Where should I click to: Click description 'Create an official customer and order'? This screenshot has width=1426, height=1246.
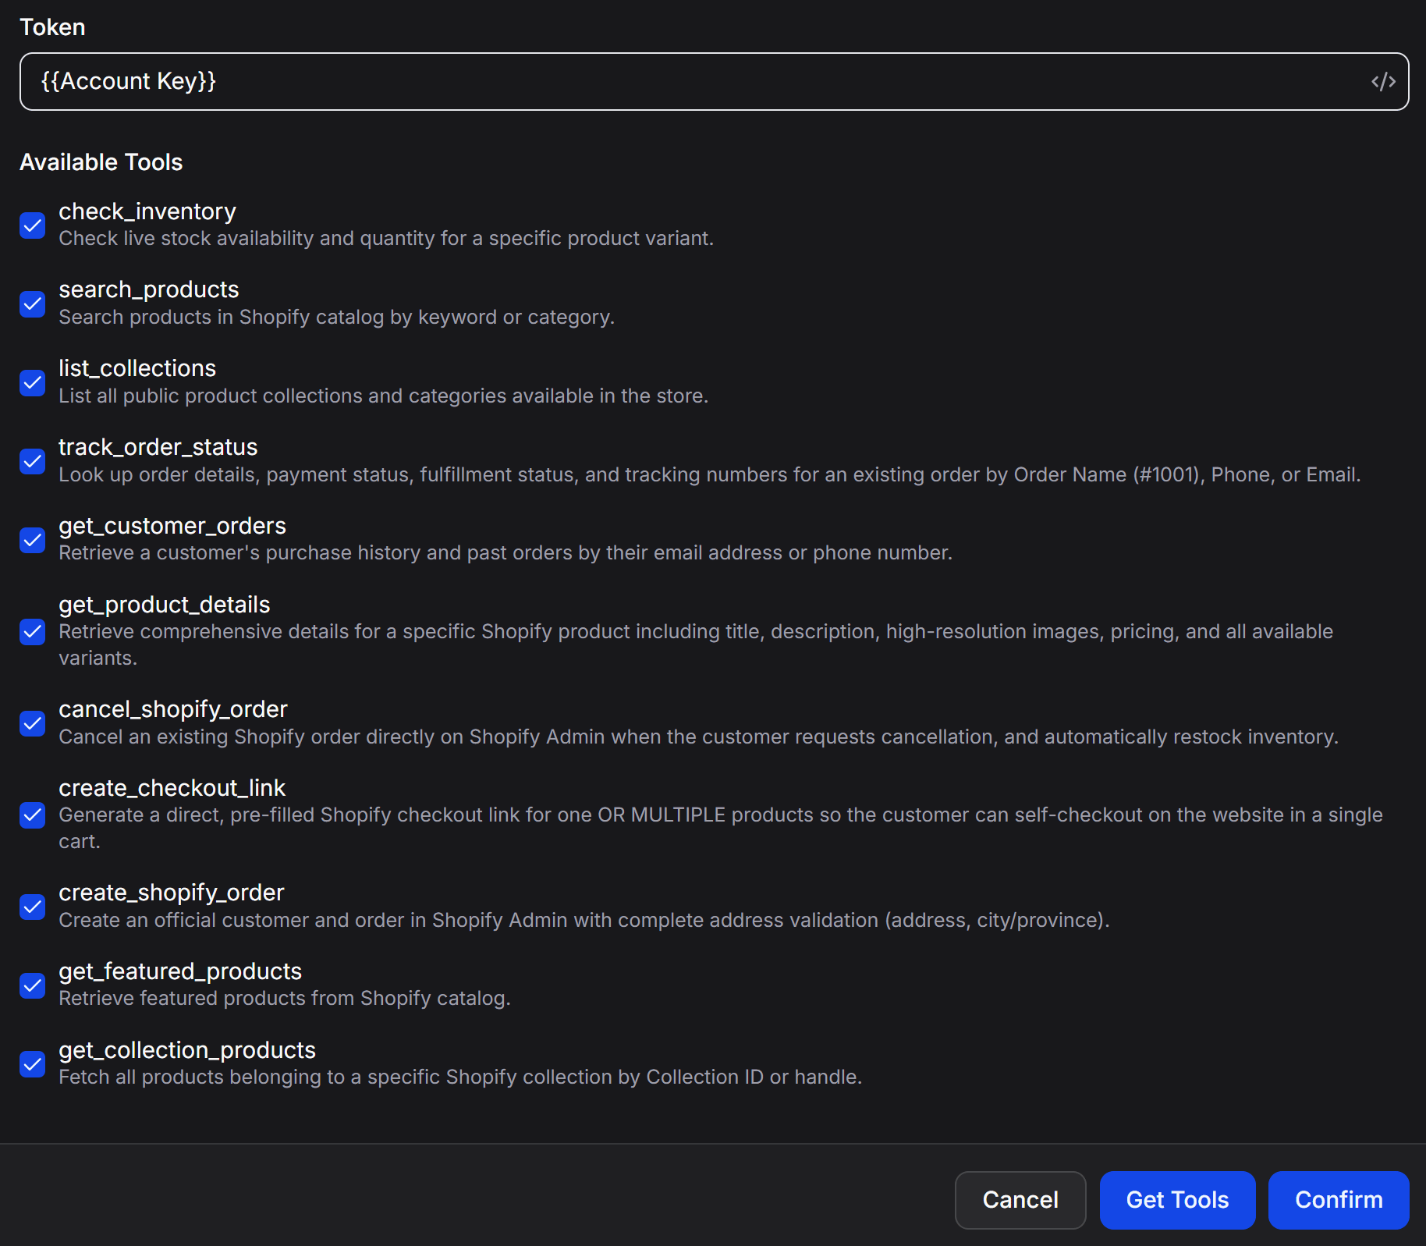(x=584, y=921)
